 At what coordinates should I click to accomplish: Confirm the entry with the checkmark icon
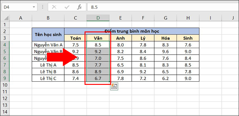(x=67, y=7)
